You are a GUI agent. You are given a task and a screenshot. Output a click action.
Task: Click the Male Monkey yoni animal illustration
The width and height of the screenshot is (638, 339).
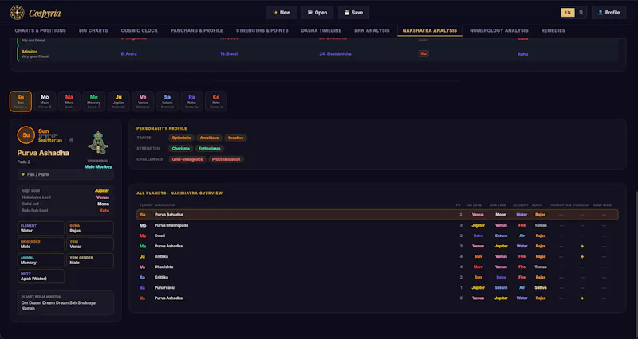tap(98, 142)
